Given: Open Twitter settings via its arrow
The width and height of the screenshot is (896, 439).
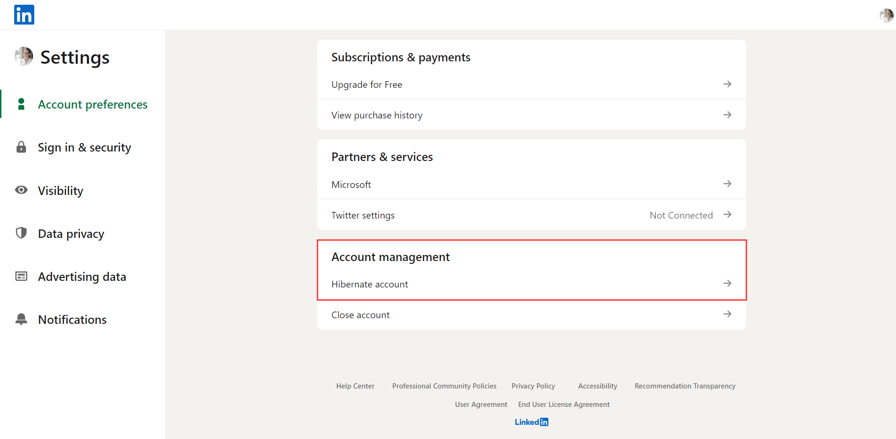Looking at the screenshot, I should click(x=727, y=214).
